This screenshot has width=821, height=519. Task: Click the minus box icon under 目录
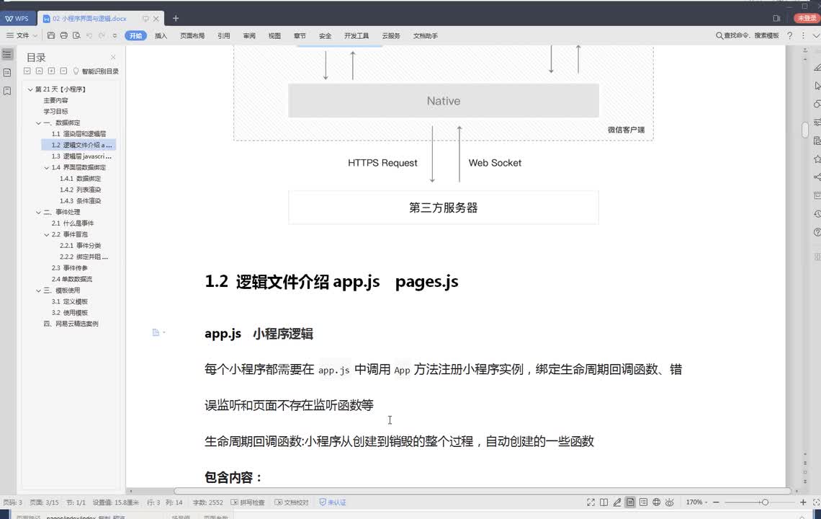(x=63, y=71)
